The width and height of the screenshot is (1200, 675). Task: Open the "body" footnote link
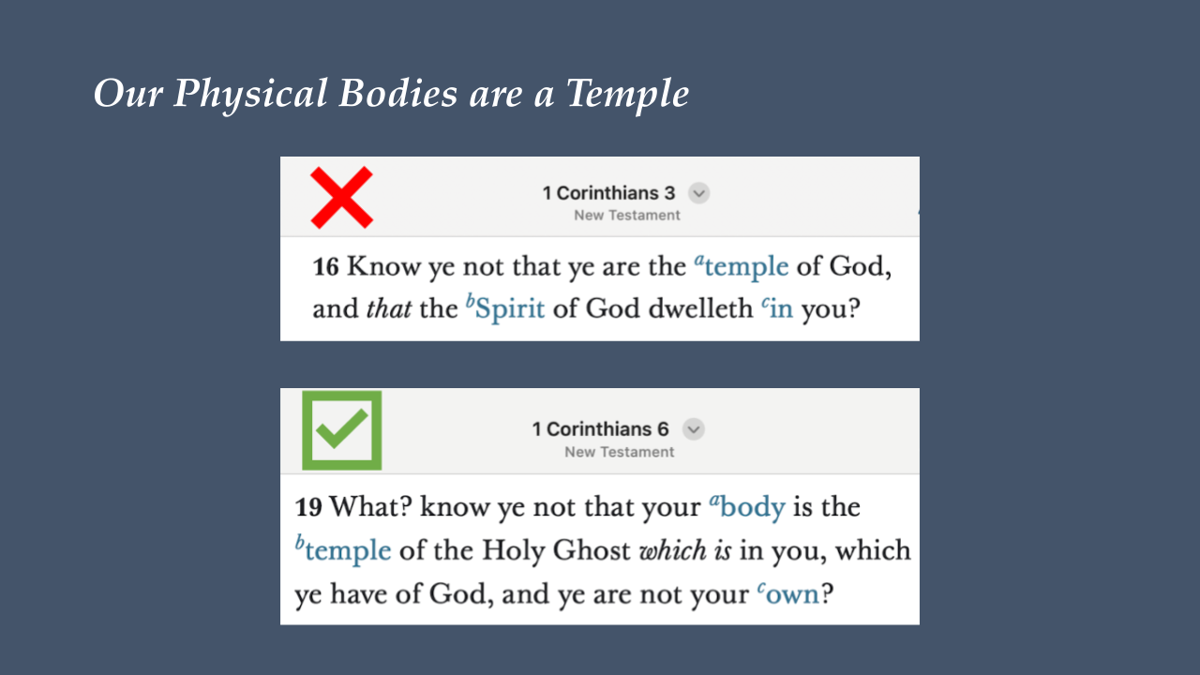(x=752, y=507)
